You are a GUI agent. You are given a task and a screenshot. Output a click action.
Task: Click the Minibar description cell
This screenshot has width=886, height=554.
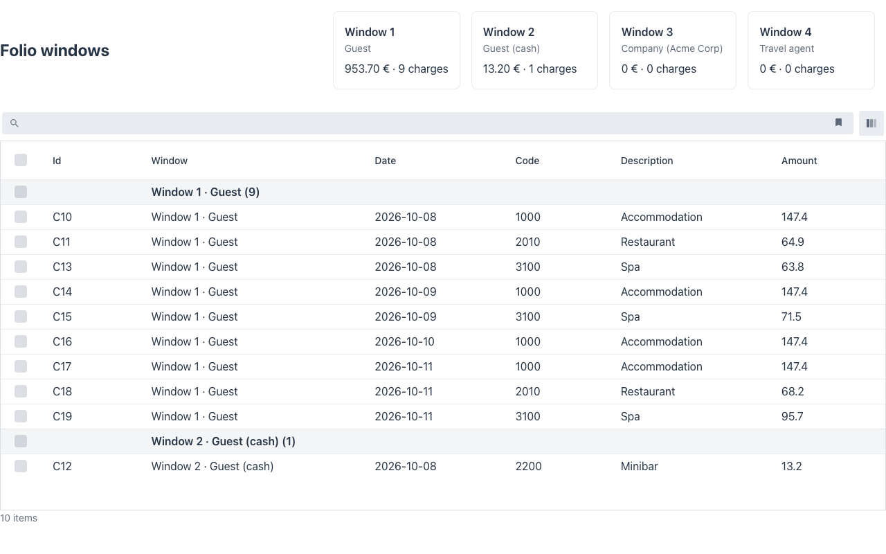[x=640, y=466]
